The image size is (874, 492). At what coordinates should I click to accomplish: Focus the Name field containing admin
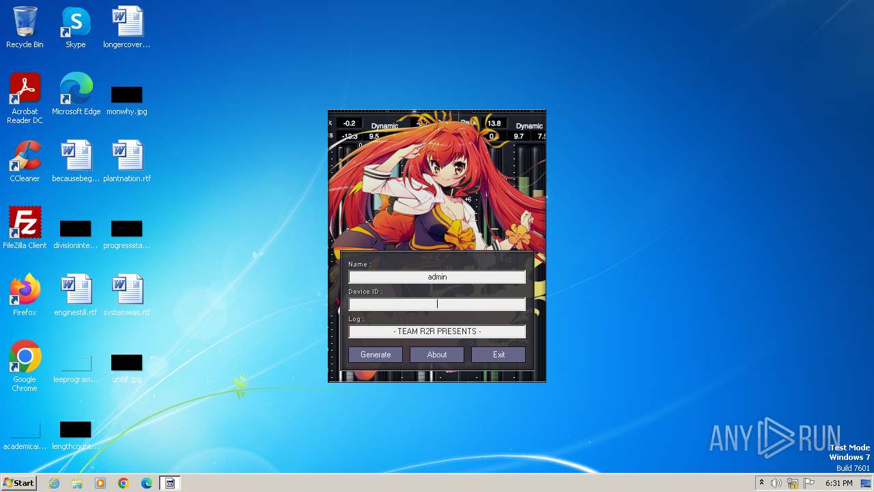click(x=437, y=277)
